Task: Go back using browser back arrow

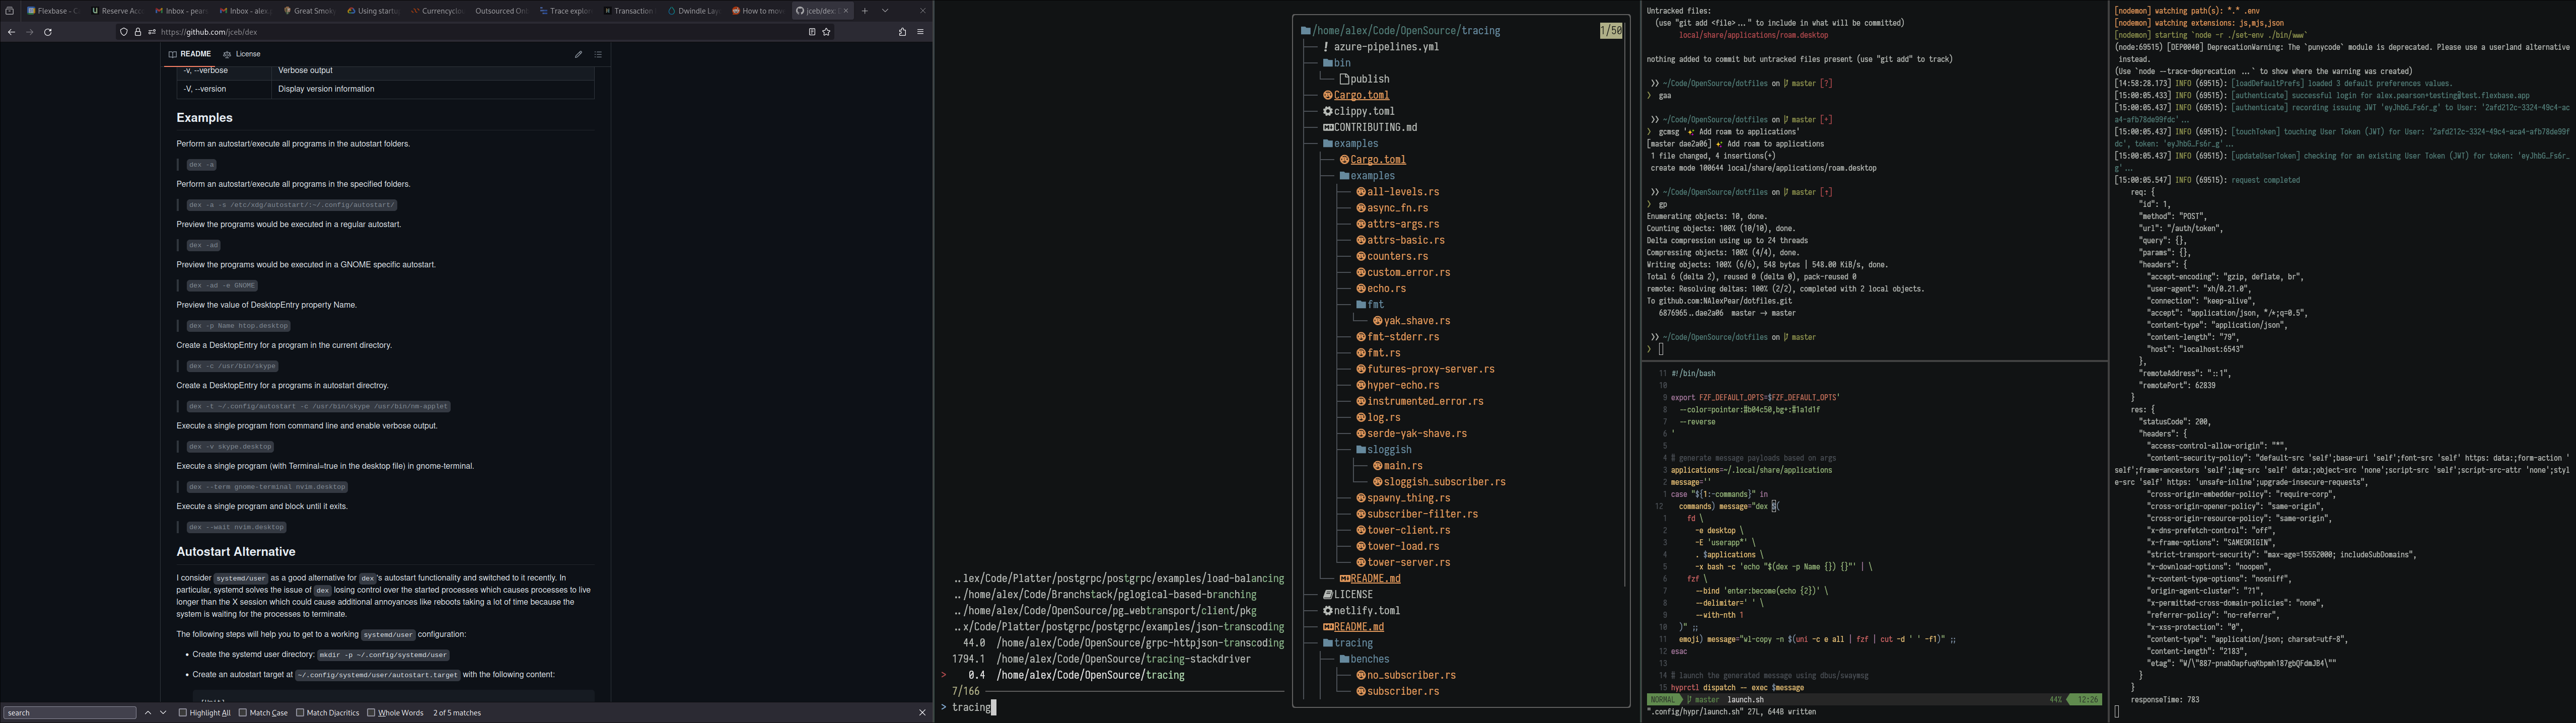Action: 11,32
